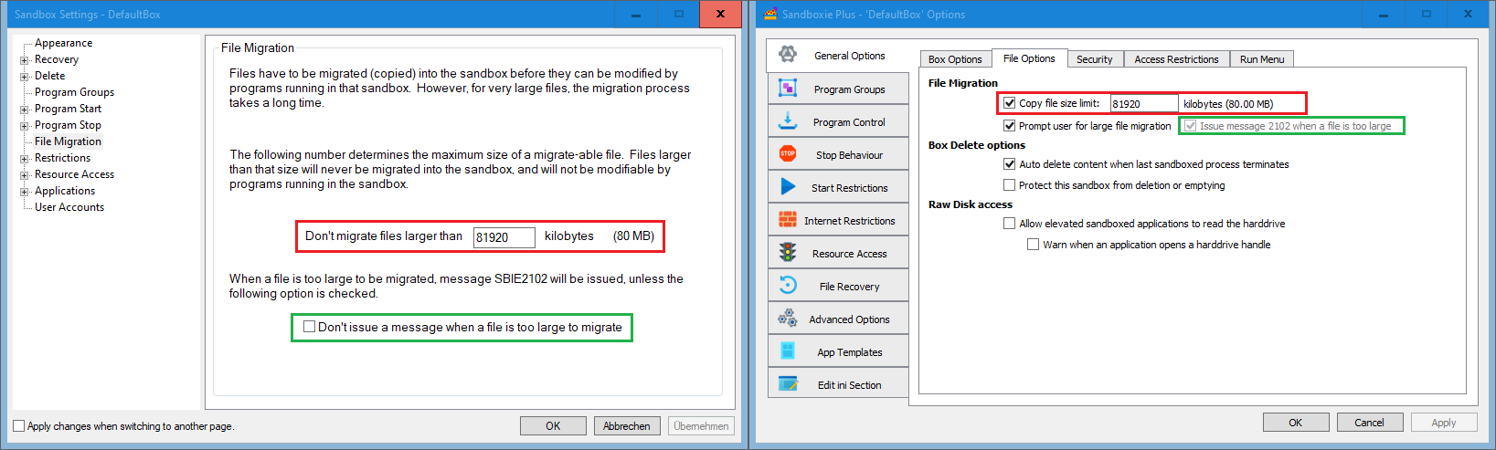This screenshot has width=1496, height=450.
Task: Click the Abbrechen button
Action: click(626, 426)
